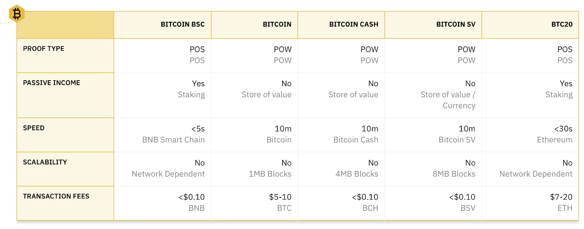Click the 8MB Blocks scalability text
The width and height of the screenshot is (584, 229).
pos(454,174)
